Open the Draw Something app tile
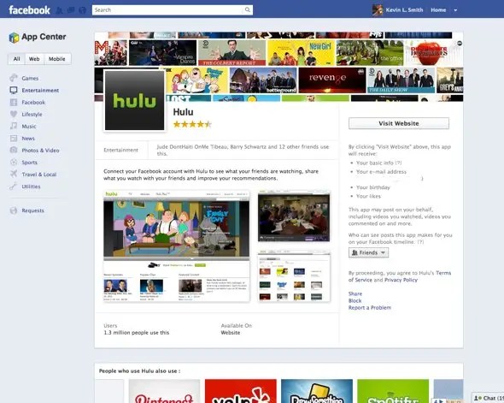Viewport: 504px width, 403px height. pyautogui.click(x=317, y=391)
